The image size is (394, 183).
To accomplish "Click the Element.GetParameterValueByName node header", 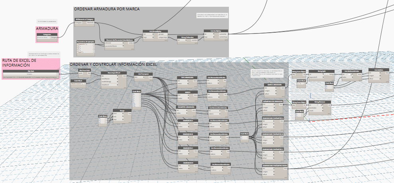I will point(118,39).
